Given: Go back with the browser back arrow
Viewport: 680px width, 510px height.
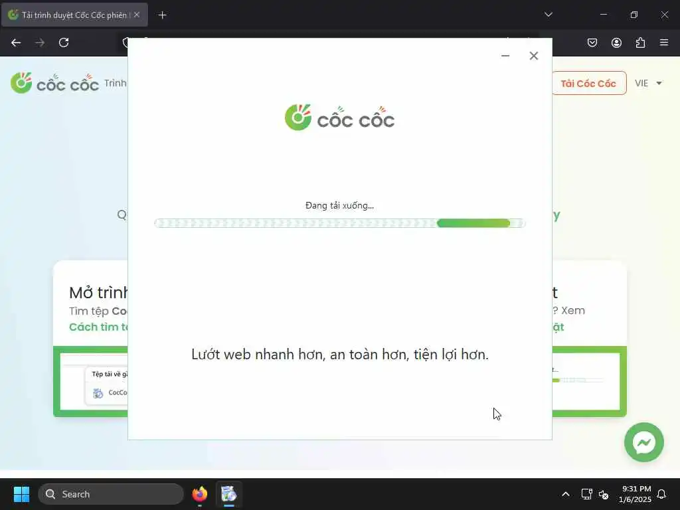Looking at the screenshot, I should coord(16,42).
